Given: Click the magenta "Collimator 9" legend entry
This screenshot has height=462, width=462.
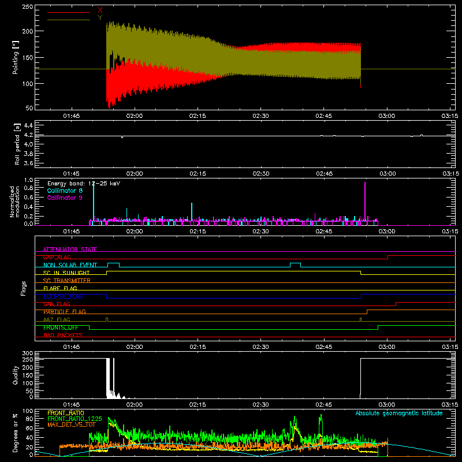Looking at the screenshot, I should point(65,198).
